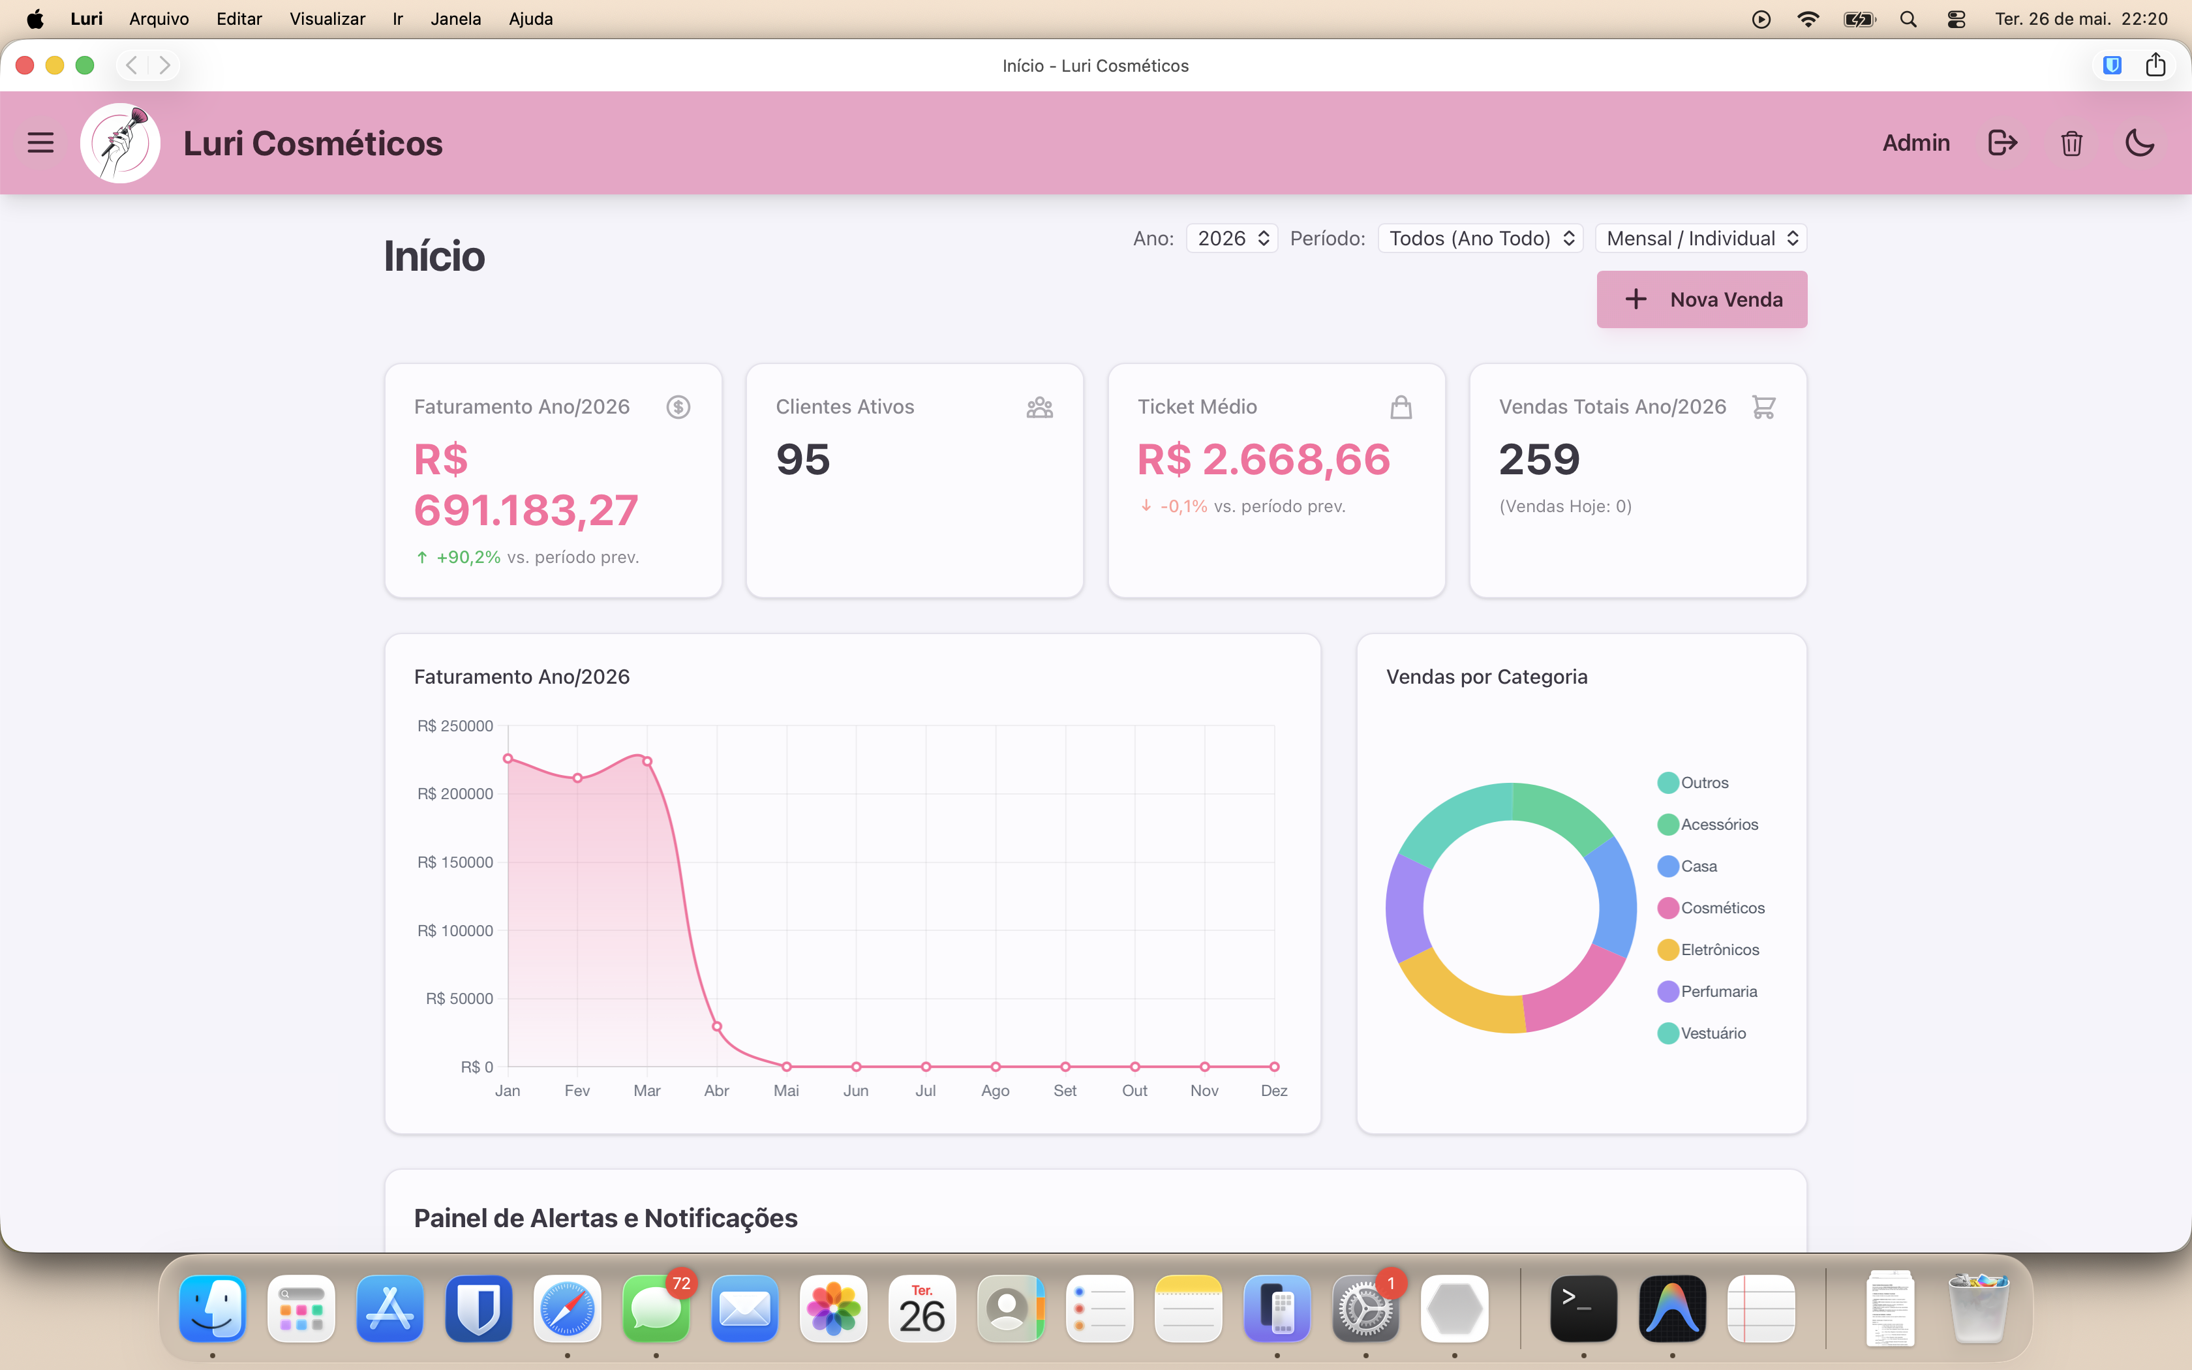Click the Faturamento value R$ 691.183,27
Image resolution: width=2192 pixels, height=1370 pixels.
(526, 485)
